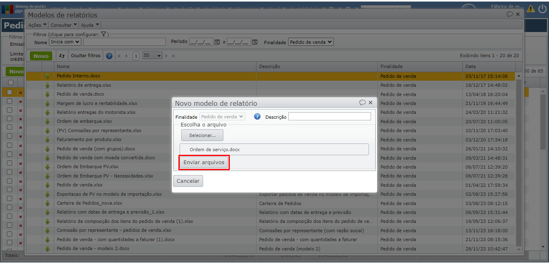Download Ordem de embarque.xlsx file
This screenshot has width=549, height=263.
tap(47, 121)
